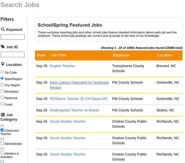185x163 pixels.
Task: Click the Location pin icon
Action: click(x=3, y=65)
